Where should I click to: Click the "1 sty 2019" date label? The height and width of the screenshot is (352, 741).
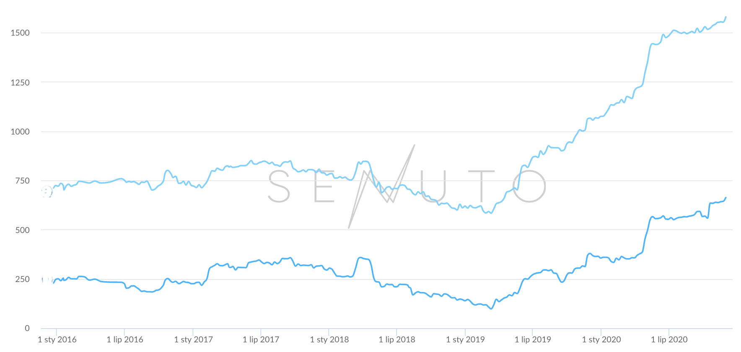(x=465, y=339)
